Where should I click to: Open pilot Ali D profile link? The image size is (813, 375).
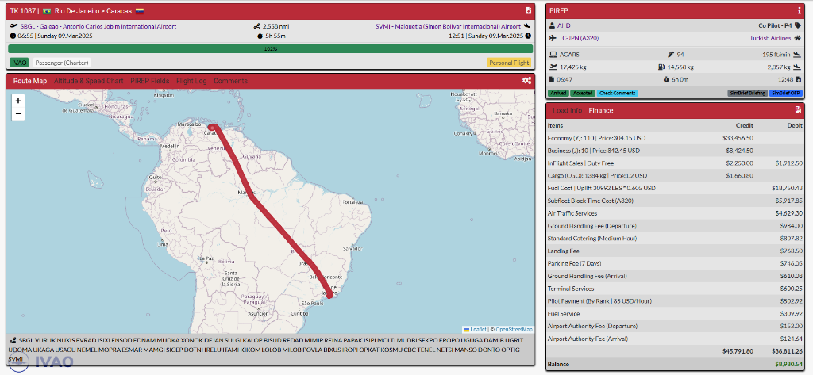coord(564,25)
